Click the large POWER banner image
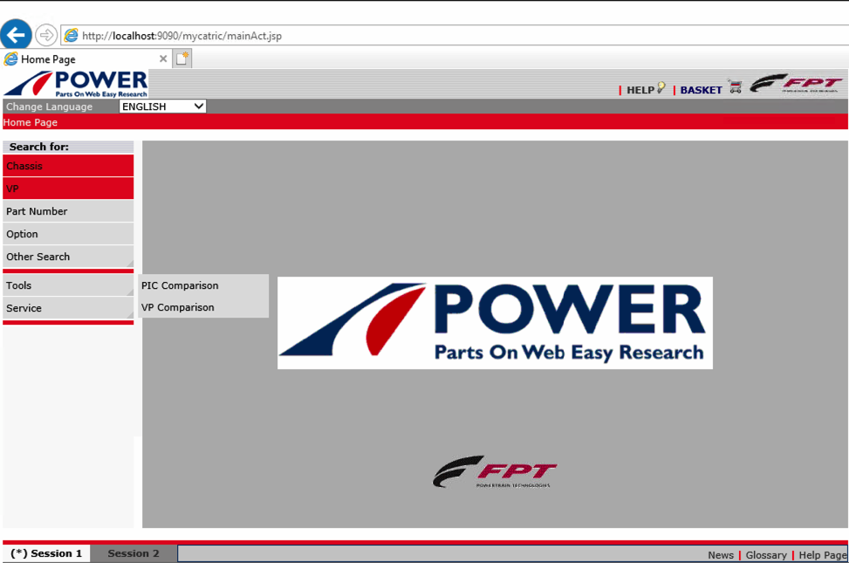The image size is (849, 563). [x=495, y=323]
